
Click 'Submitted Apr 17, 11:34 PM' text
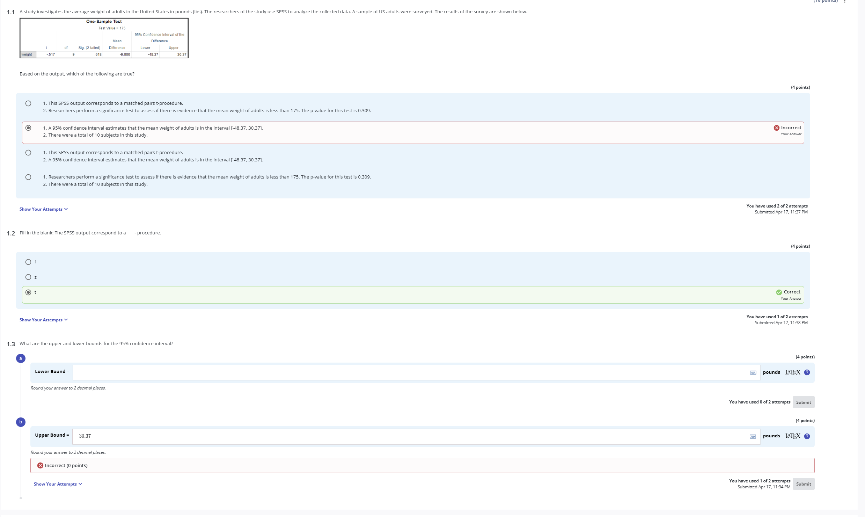764,487
